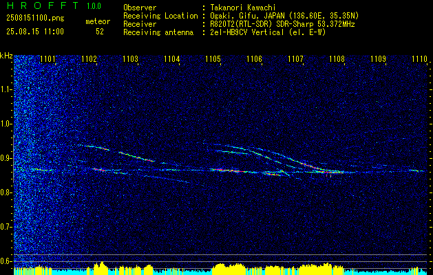Click the 1109 time marker
Image resolution: width=433 pixels, height=275 pixels.
pyautogui.click(x=378, y=58)
